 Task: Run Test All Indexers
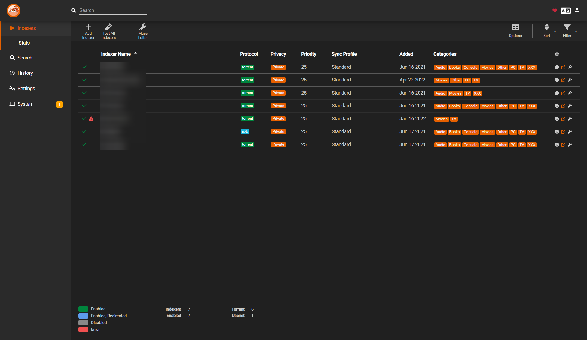point(108,31)
